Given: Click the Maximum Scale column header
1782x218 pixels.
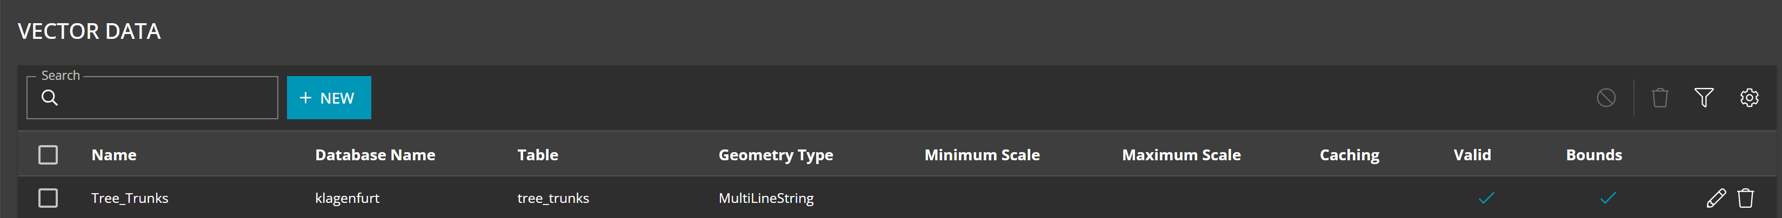Looking at the screenshot, I should point(1181,154).
